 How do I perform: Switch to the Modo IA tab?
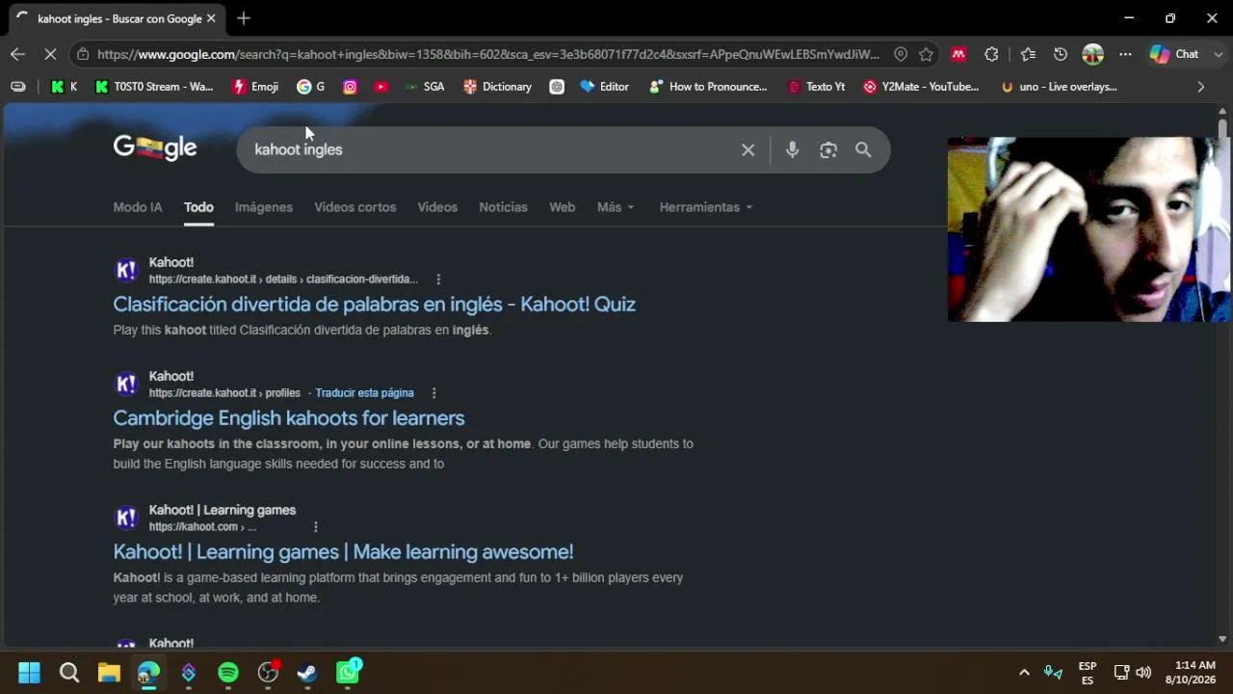[138, 207]
